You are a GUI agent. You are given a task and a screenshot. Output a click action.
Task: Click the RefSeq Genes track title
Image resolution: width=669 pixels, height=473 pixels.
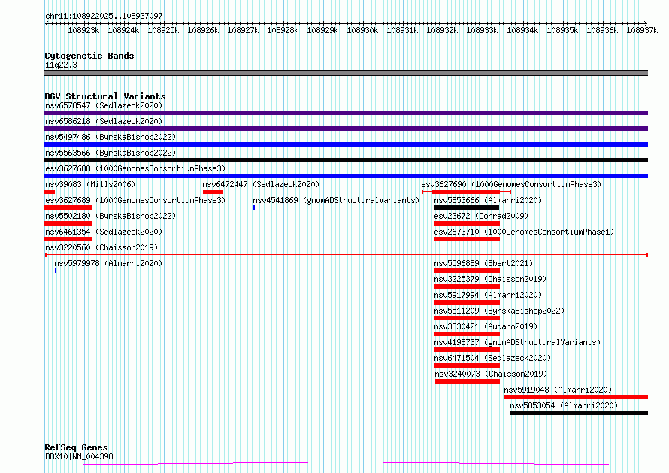[76, 447]
